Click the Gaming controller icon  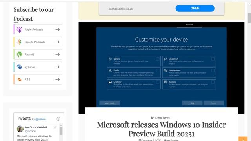tap(110, 59)
